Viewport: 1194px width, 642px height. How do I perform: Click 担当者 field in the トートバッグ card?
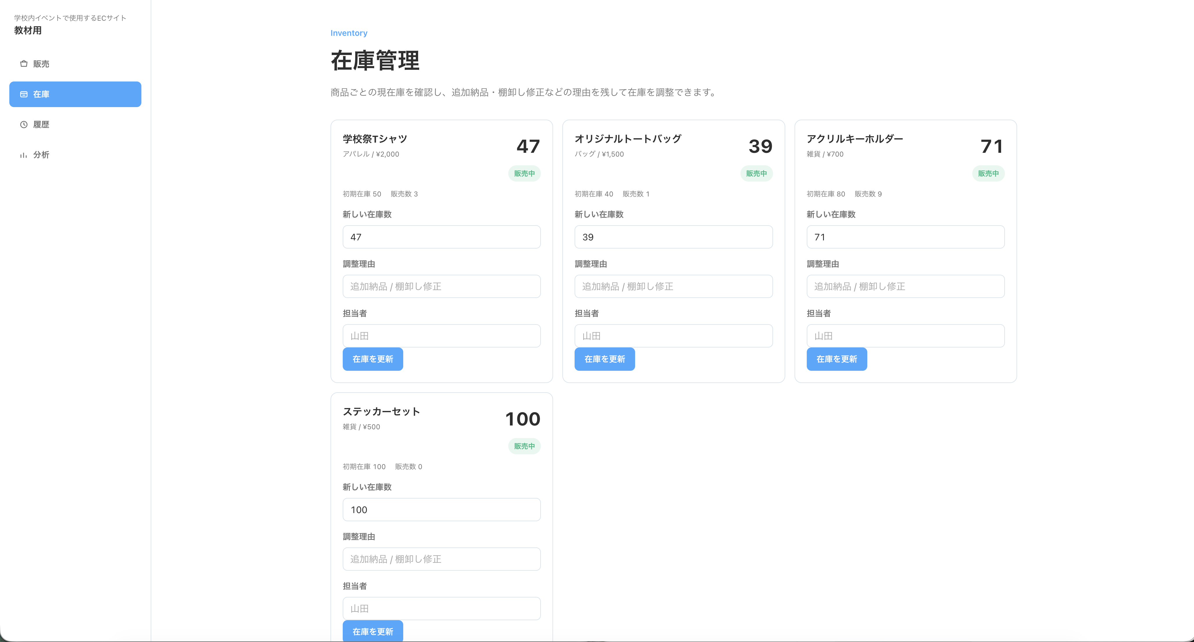[674, 336]
